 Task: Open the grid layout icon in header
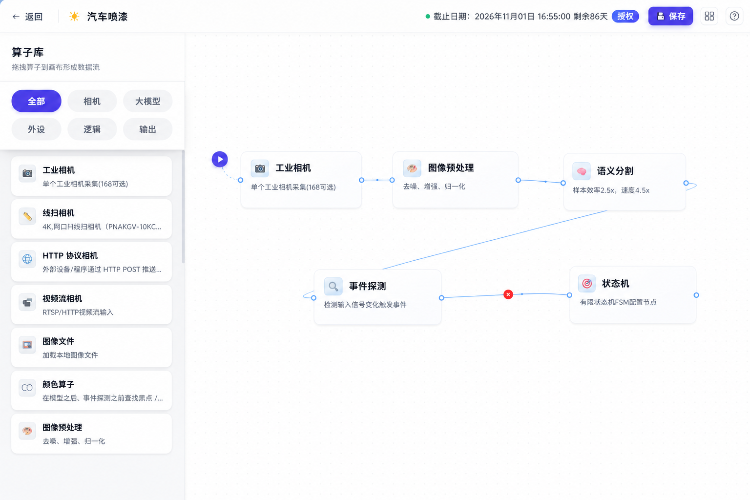point(709,16)
